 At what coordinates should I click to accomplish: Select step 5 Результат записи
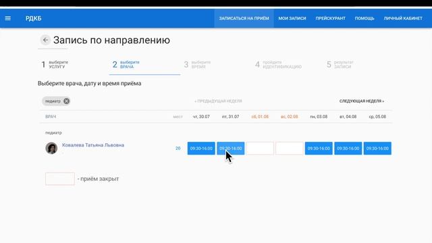(340, 65)
